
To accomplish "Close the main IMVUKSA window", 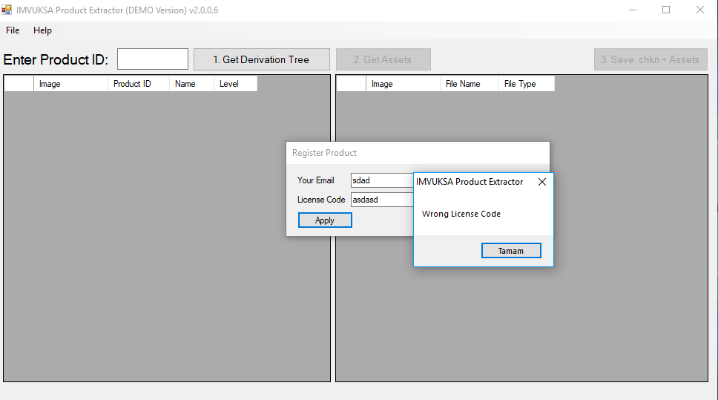I will 700,10.
